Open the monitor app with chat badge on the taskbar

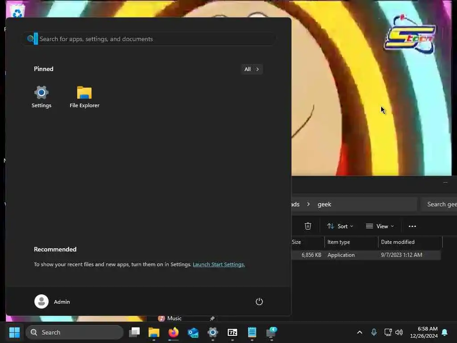pyautogui.click(x=272, y=332)
